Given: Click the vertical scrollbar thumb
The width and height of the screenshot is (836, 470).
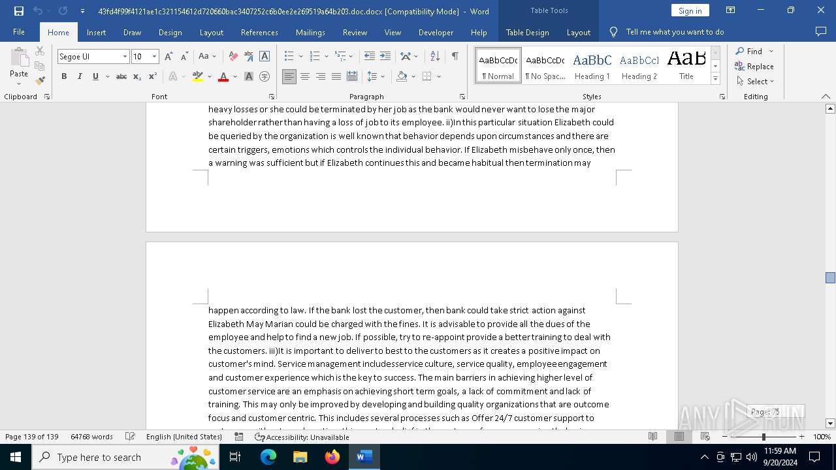Looking at the screenshot, I should click(830, 277).
